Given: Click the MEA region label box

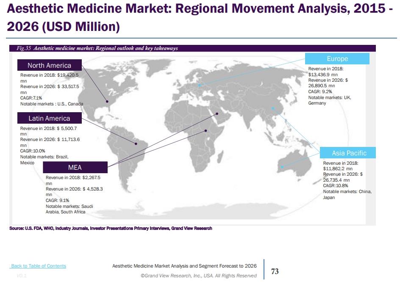Looking at the screenshot, I should 75,167.
